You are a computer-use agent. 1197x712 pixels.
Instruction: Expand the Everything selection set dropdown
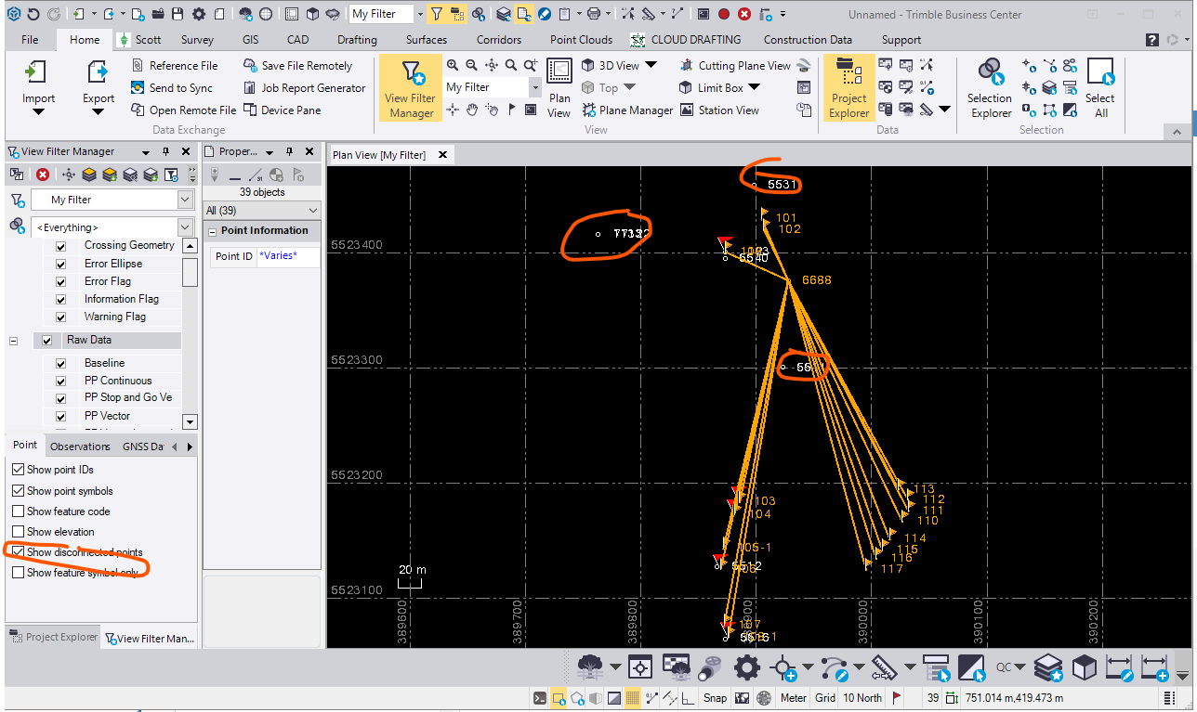pos(184,227)
